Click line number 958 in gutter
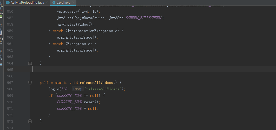The height and width of the screenshot is (130, 276). [x=10, y=24]
